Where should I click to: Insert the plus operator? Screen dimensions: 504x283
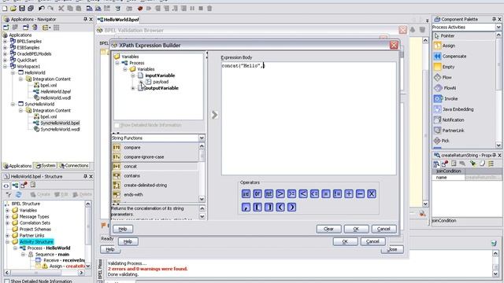click(349, 194)
